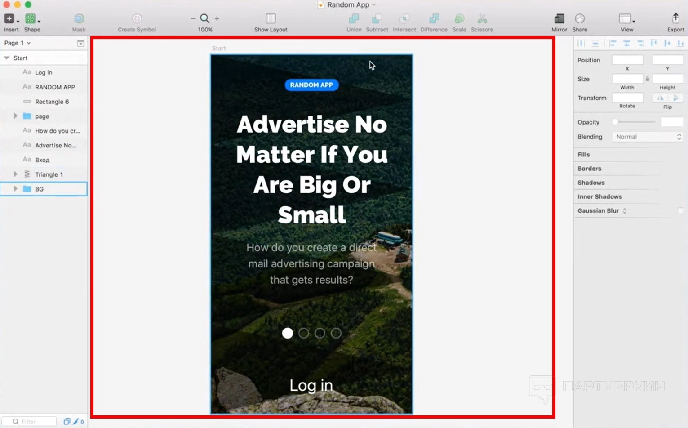Expand the BG folder group

(x=15, y=189)
